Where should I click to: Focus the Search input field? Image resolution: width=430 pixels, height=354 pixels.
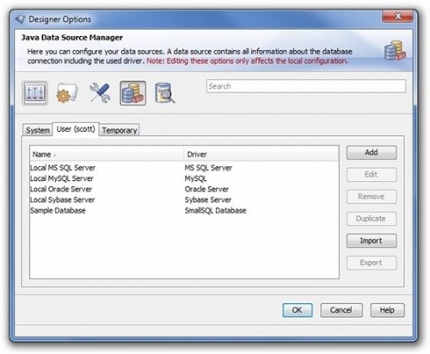(x=306, y=86)
